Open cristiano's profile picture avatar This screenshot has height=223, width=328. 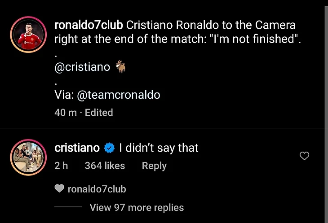tap(28, 157)
